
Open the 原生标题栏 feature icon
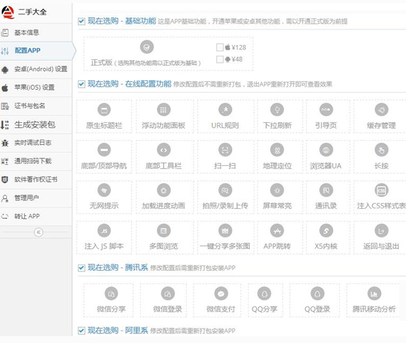[104, 110]
